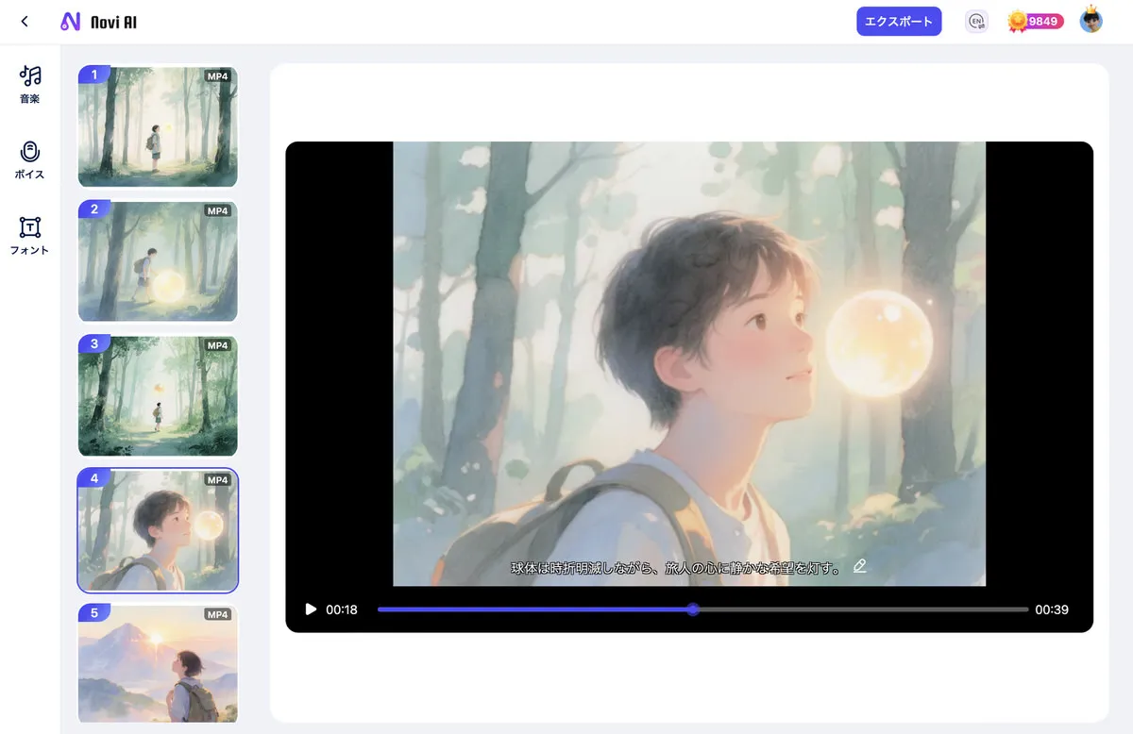
Task: Click the back arrow icon
Action: coord(25,22)
